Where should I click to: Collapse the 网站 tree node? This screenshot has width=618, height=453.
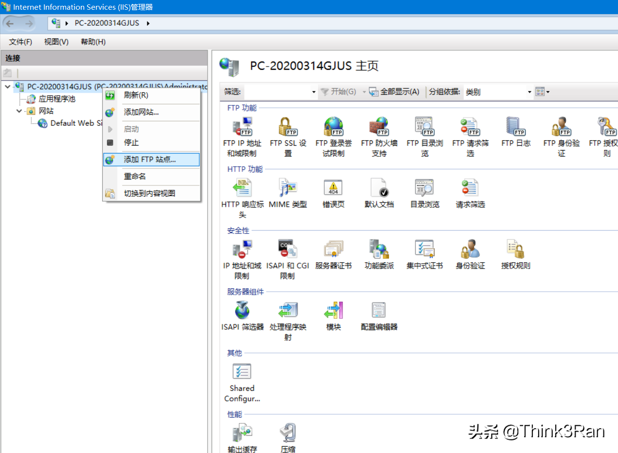tap(19, 111)
